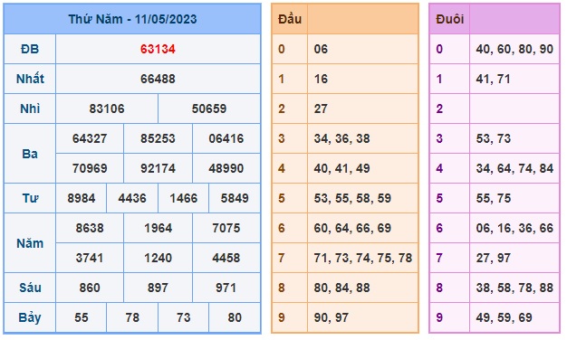Click the Nhất prize number 66488
This screenshot has height=340, width=567.
(158, 79)
